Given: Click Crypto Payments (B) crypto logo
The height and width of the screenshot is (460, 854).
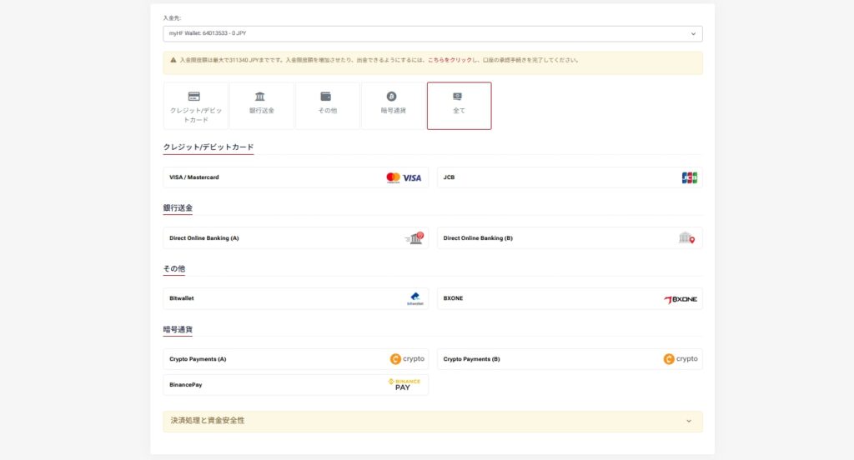Looking at the screenshot, I should (x=680, y=359).
